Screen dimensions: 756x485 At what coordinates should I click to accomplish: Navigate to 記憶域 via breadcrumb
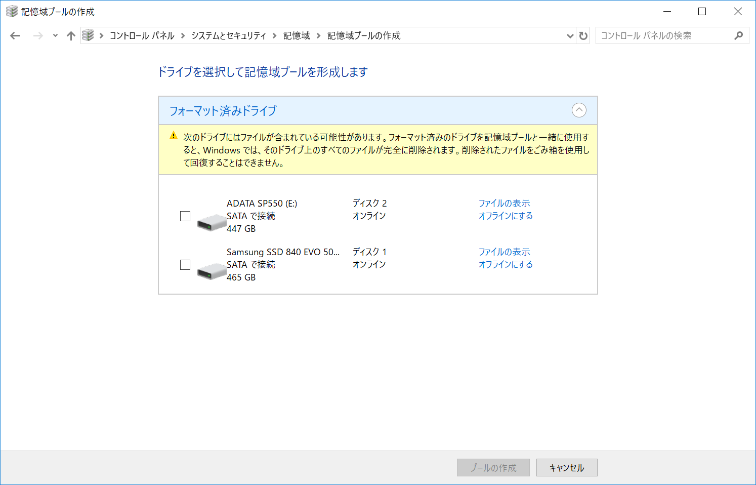coord(296,35)
